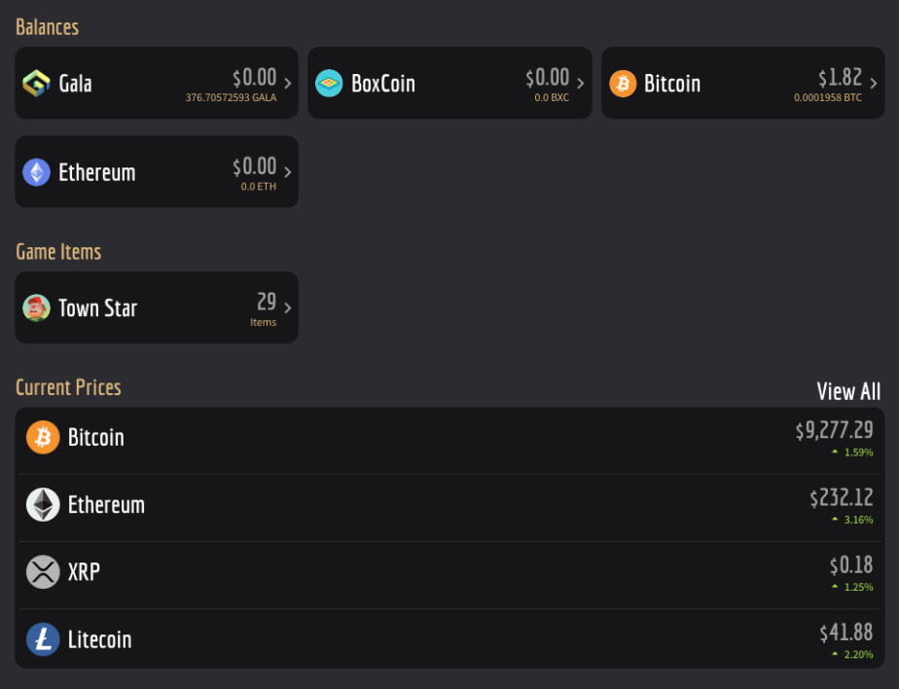Click the Ethereum icon in Balances
Viewport: 899px width, 689px height.
coord(36,172)
